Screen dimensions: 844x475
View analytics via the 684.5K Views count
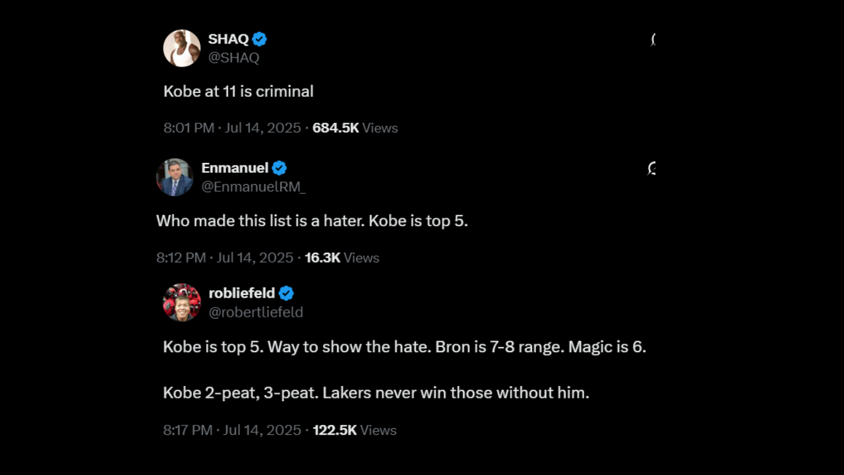[355, 127]
